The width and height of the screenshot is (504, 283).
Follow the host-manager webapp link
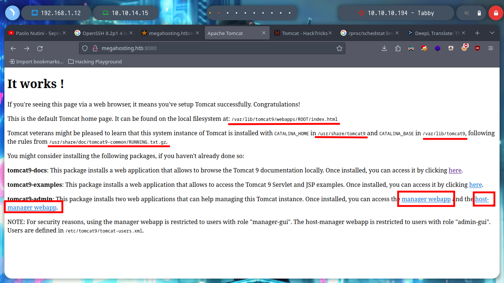(x=32, y=207)
